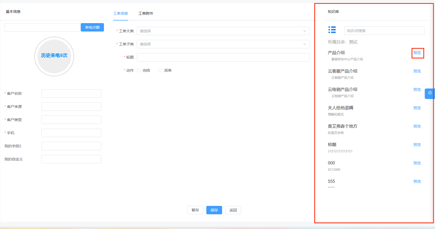Focus the 标题 input in work order form

click(x=223, y=57)
